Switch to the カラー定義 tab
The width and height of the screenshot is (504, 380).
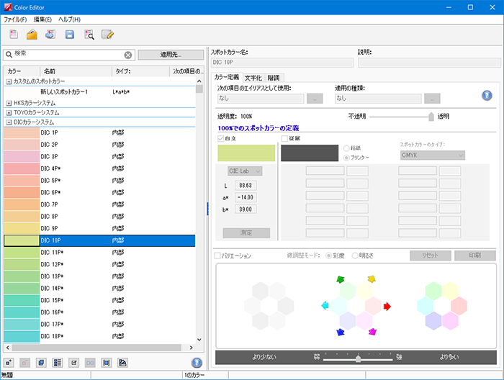pos(227,77)
